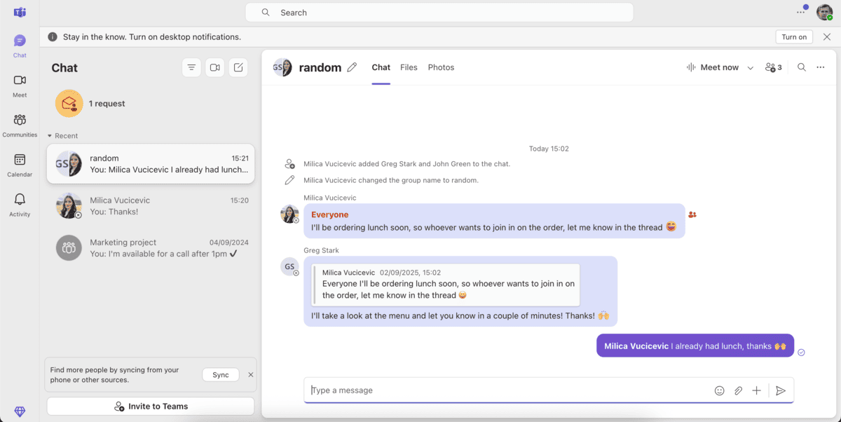This screenshot has width=841, height=422.
Task: Collapse the Recent chats section
Action: click(50, 136)
